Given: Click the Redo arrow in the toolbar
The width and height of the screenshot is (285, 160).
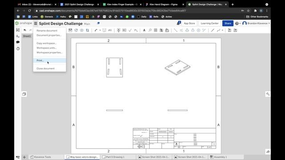Looking at the screenshot, I should click(30, 30).
